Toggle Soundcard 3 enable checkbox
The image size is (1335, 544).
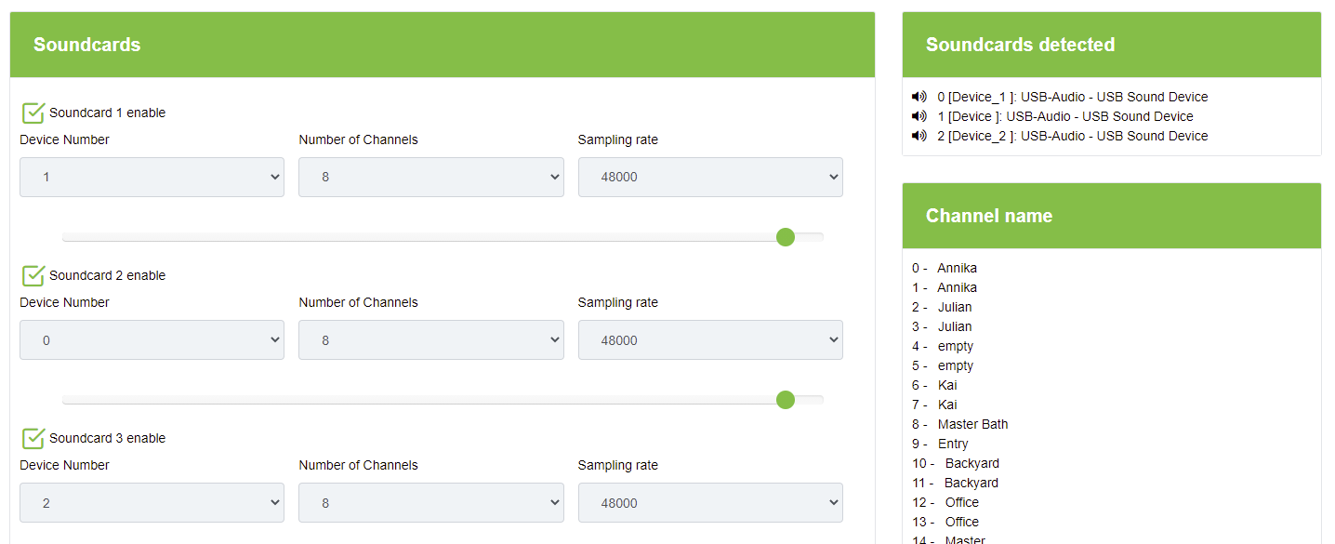click(x=33, y=438)
